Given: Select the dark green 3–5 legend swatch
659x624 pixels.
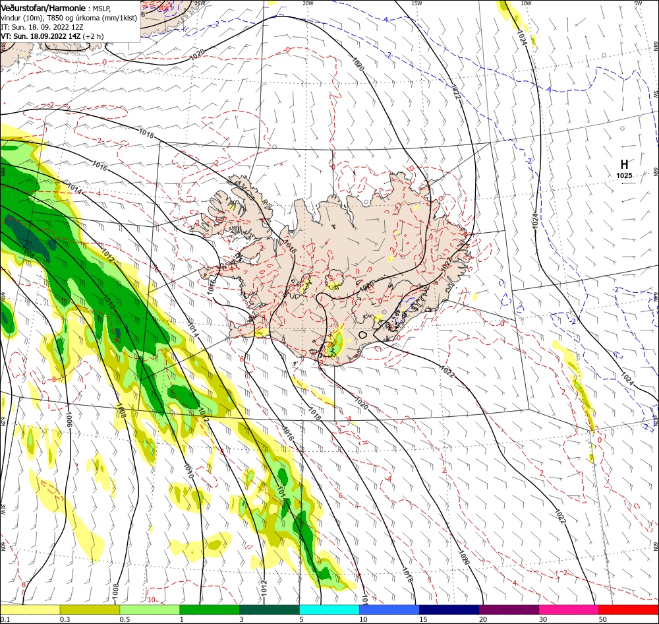Looking at the screenshot, I should point(270,609).
